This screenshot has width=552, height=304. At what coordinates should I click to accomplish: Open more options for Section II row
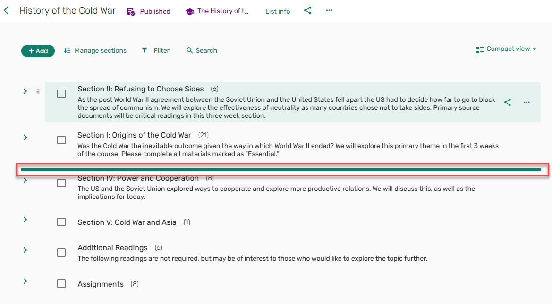pos(527,102)
